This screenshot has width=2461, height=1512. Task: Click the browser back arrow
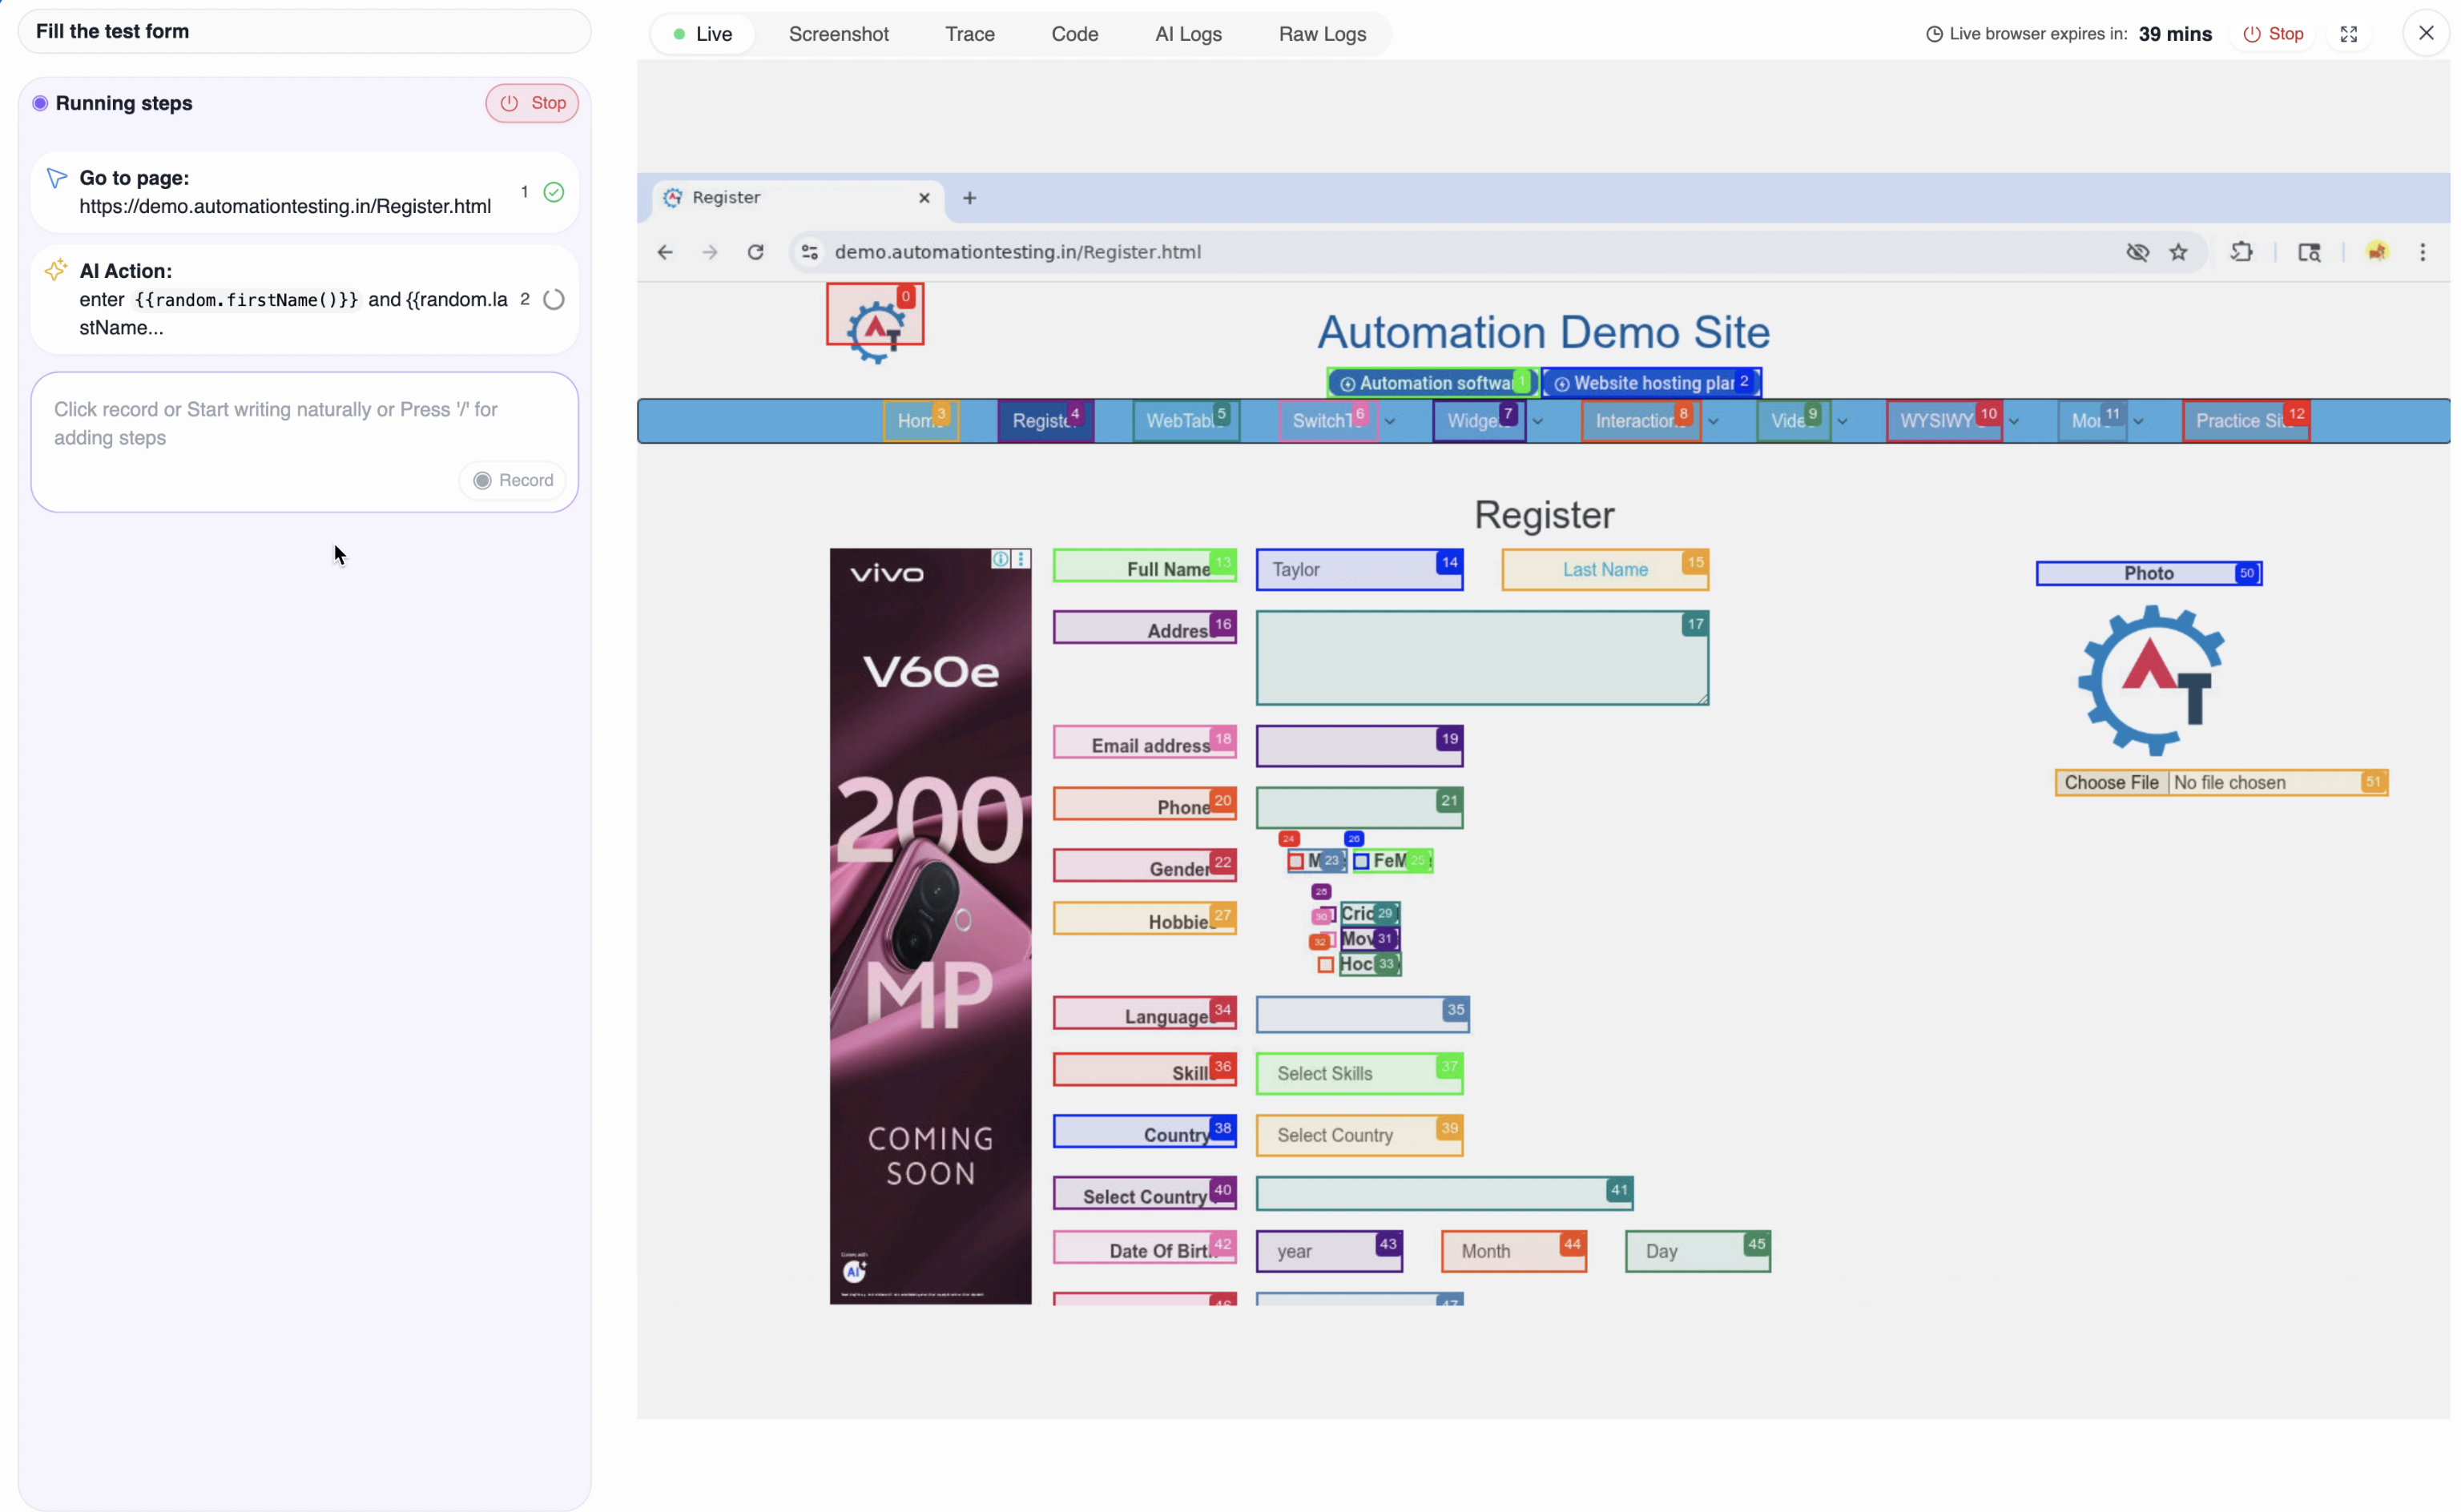[665, 252]
